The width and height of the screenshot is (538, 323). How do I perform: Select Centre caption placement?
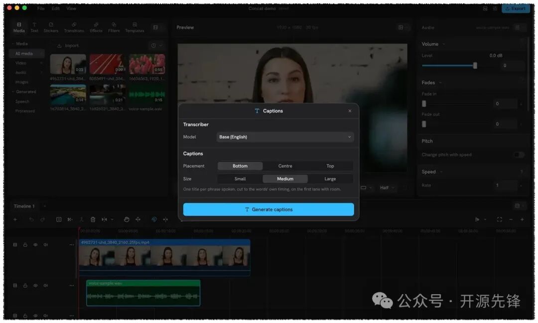coord(285,166)
